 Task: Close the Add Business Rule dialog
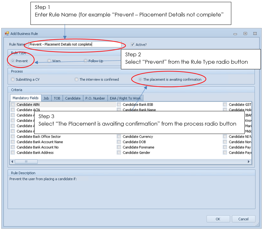(x=255, y=34)
